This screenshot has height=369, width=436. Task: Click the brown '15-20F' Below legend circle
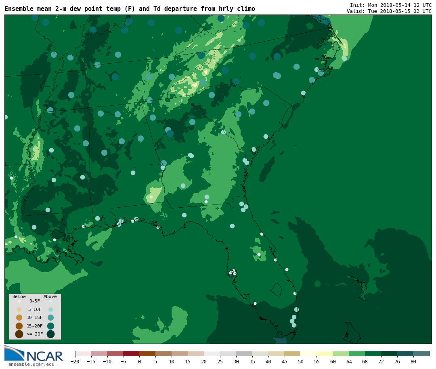(x=19, y=326)
